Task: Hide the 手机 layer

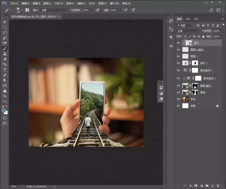Action: 178,99
